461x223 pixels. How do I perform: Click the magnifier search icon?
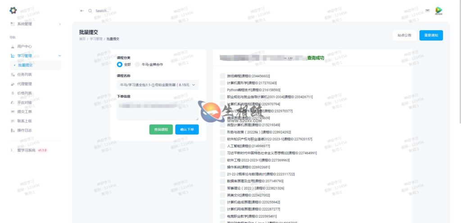[x=90, y=11]
